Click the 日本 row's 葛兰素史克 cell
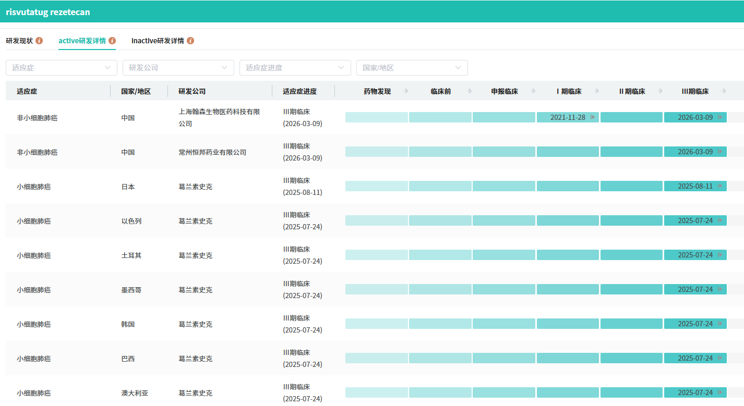The image size is (744, 406). pyautogui.click(x=195, y=187)
